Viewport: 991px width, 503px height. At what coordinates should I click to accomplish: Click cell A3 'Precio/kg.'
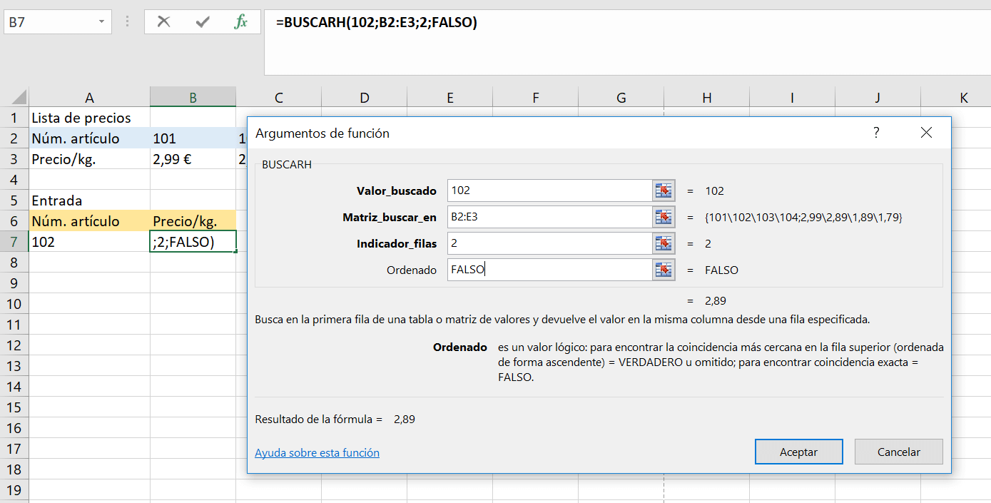coord(89,159)
